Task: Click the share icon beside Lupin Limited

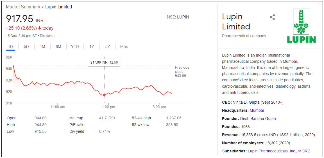Action: coord(272,17)
